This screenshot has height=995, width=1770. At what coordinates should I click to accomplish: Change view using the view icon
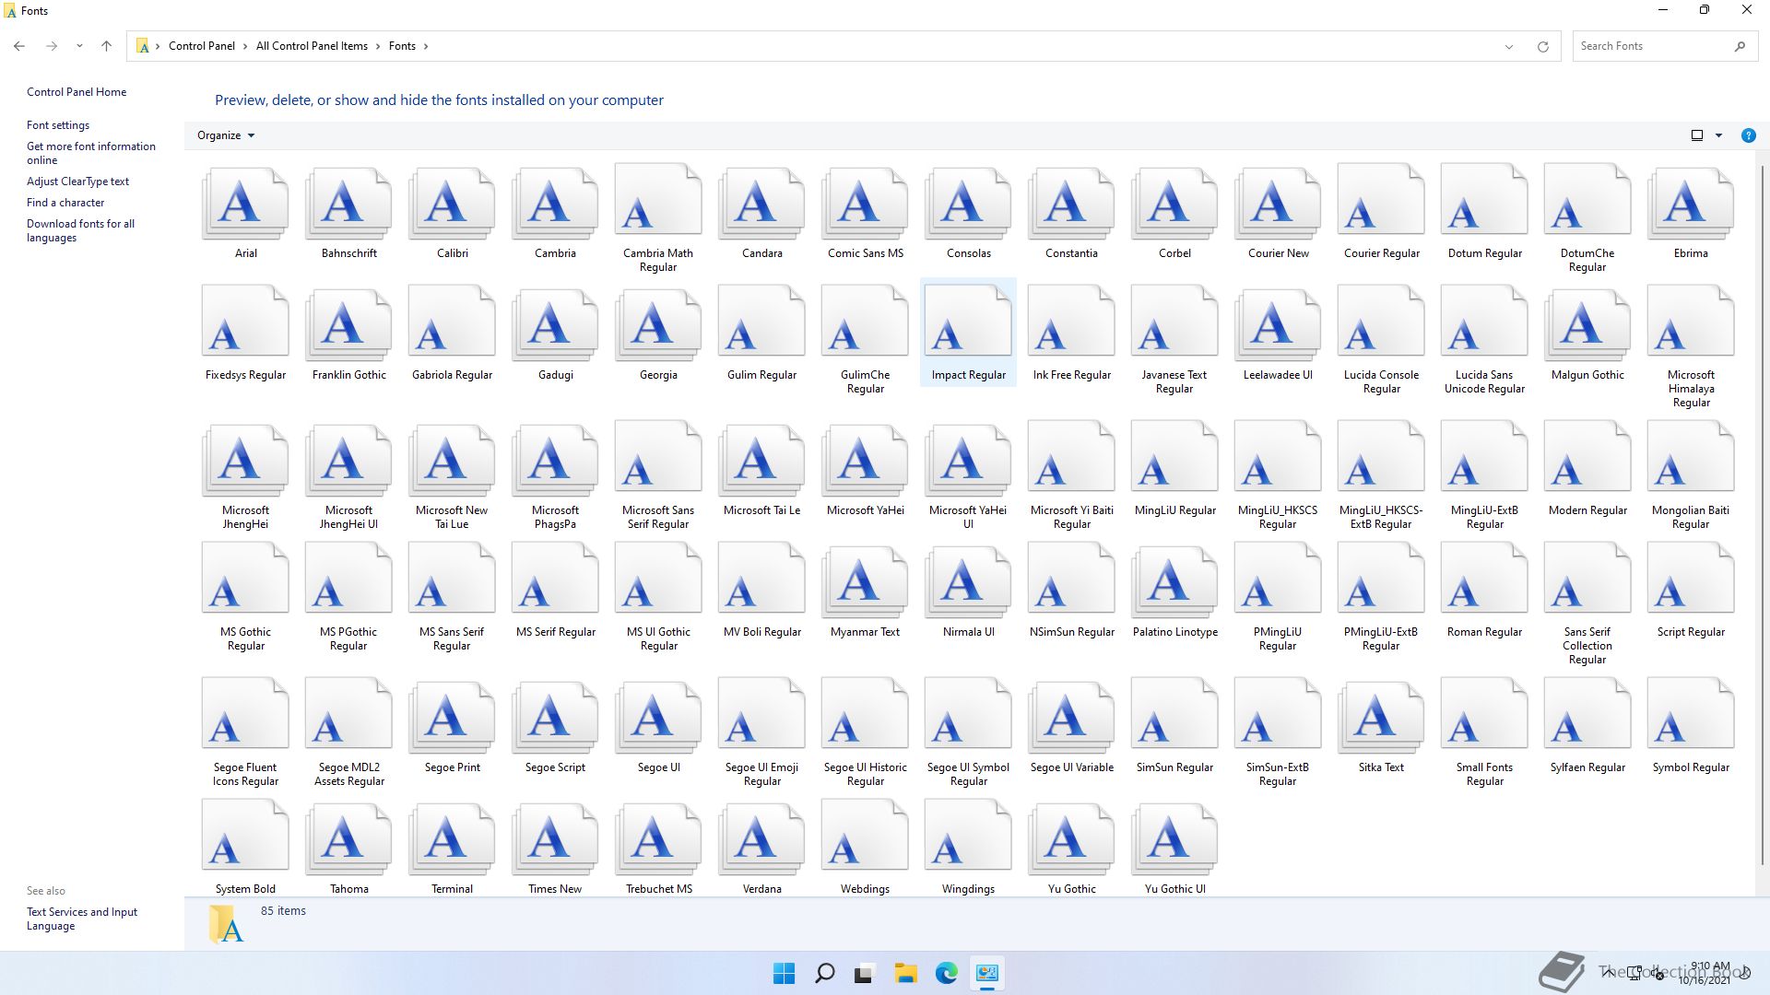1697,135
